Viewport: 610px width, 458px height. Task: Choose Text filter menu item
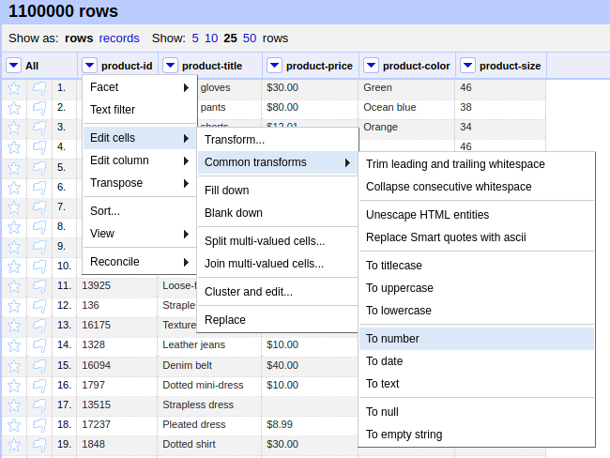140,110
